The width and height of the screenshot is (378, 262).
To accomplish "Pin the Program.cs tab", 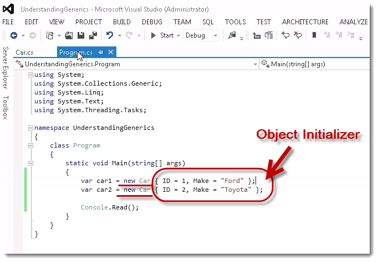I will pyautogui.click(x=100, y=52).
